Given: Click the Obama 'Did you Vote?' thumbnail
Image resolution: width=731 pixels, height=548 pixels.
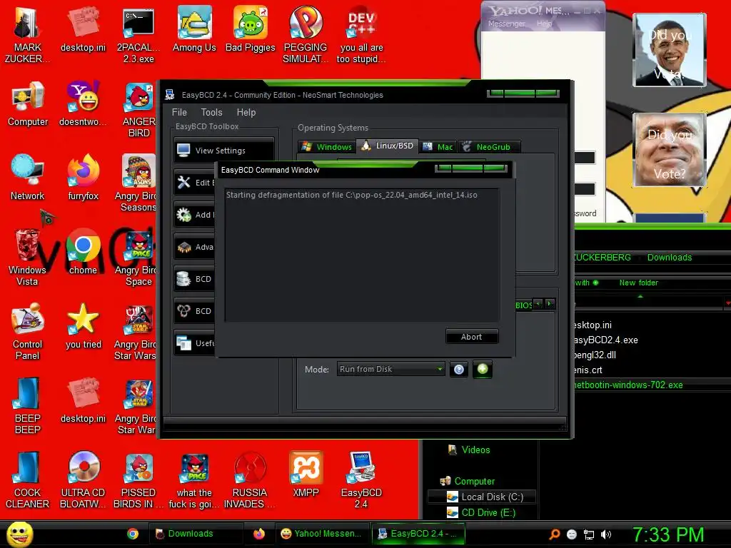Looking at the screenshot, I should coord(670,50).
